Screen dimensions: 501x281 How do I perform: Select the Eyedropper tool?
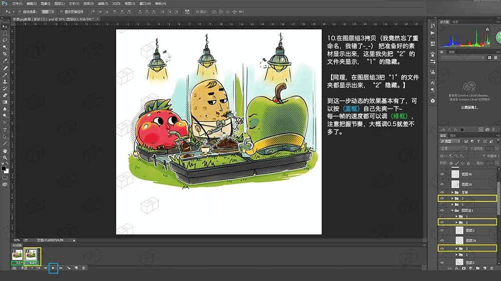(x=5, y=60)
